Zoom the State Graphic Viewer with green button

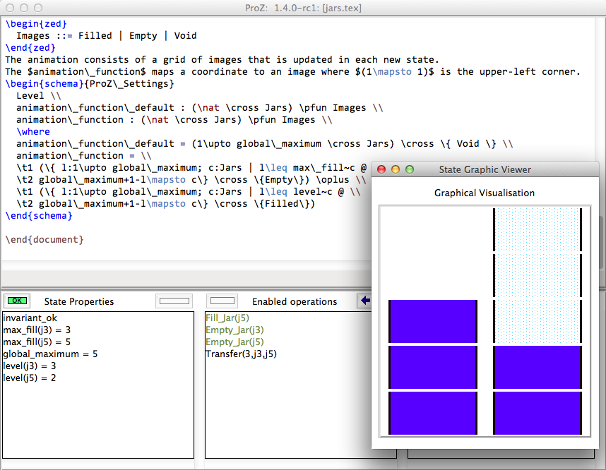coord(409,169)
